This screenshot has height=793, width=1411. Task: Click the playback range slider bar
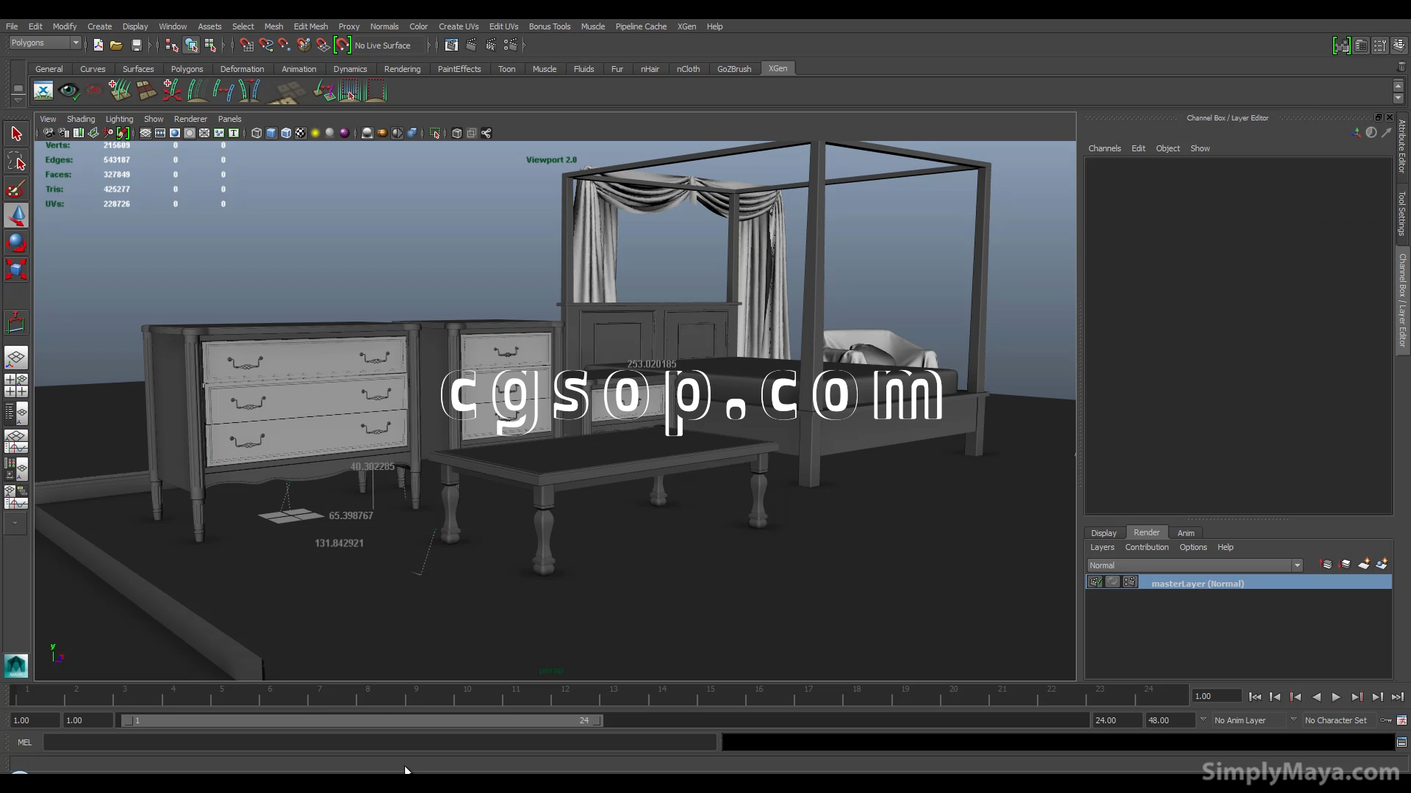coord(362,720)
